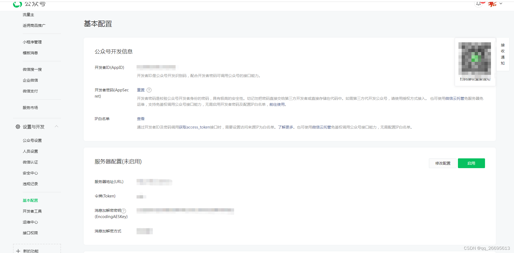Open 安全中心

(x=30, y=173)
